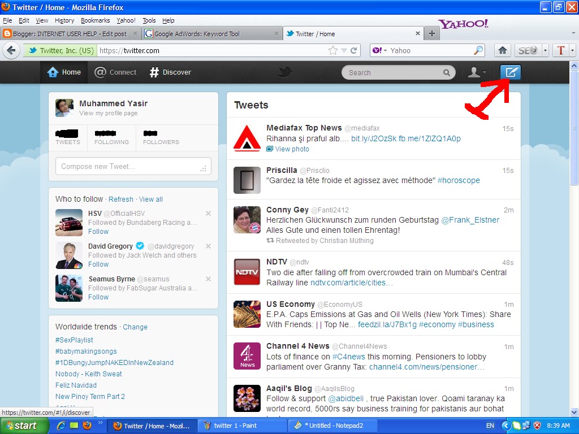Open the SEO button dropdown arrow
The width and height of the screenshot is (579, 434).
(x=545, y=50)
